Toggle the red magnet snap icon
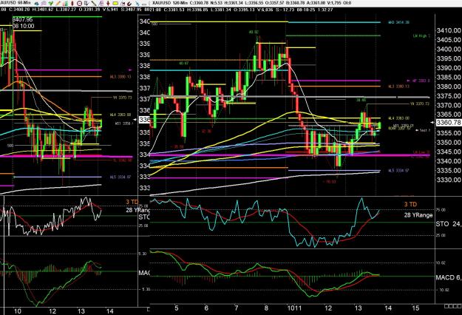The image size is (462, 315). (x=129, y=4)
